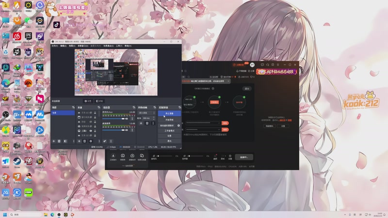Pop out the Audio Mixer dock panel
This screenshot has width=388, height=218.
click(x=134, y=108)
